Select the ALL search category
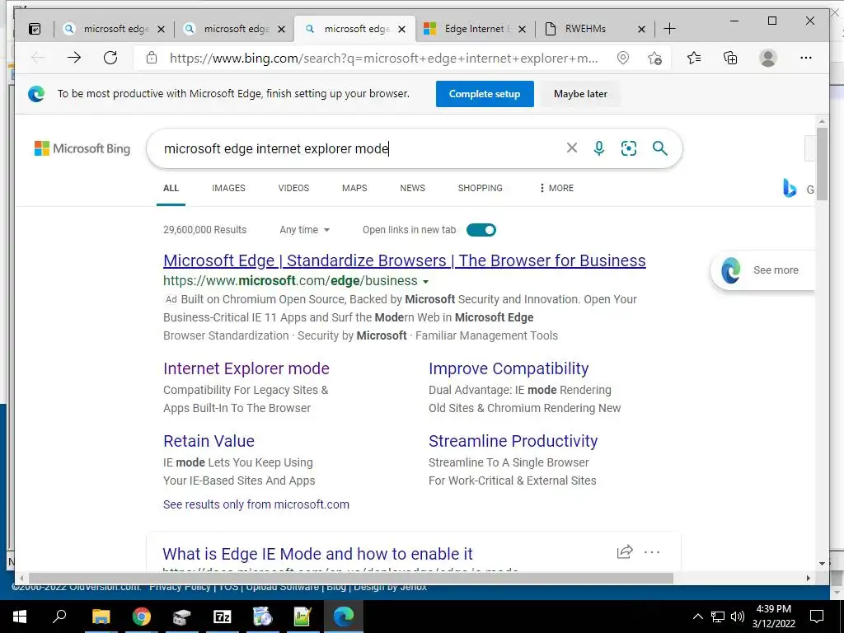Image resolution: width=844 pixels, height=633 pixels. [x=171, y=188]
